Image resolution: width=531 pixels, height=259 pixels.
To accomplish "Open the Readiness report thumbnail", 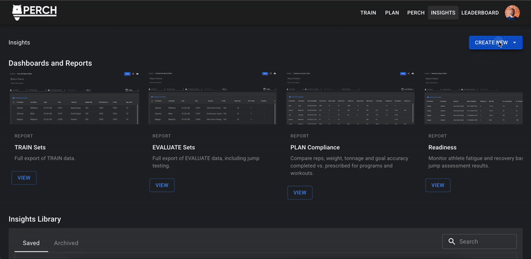I will 473,98.
